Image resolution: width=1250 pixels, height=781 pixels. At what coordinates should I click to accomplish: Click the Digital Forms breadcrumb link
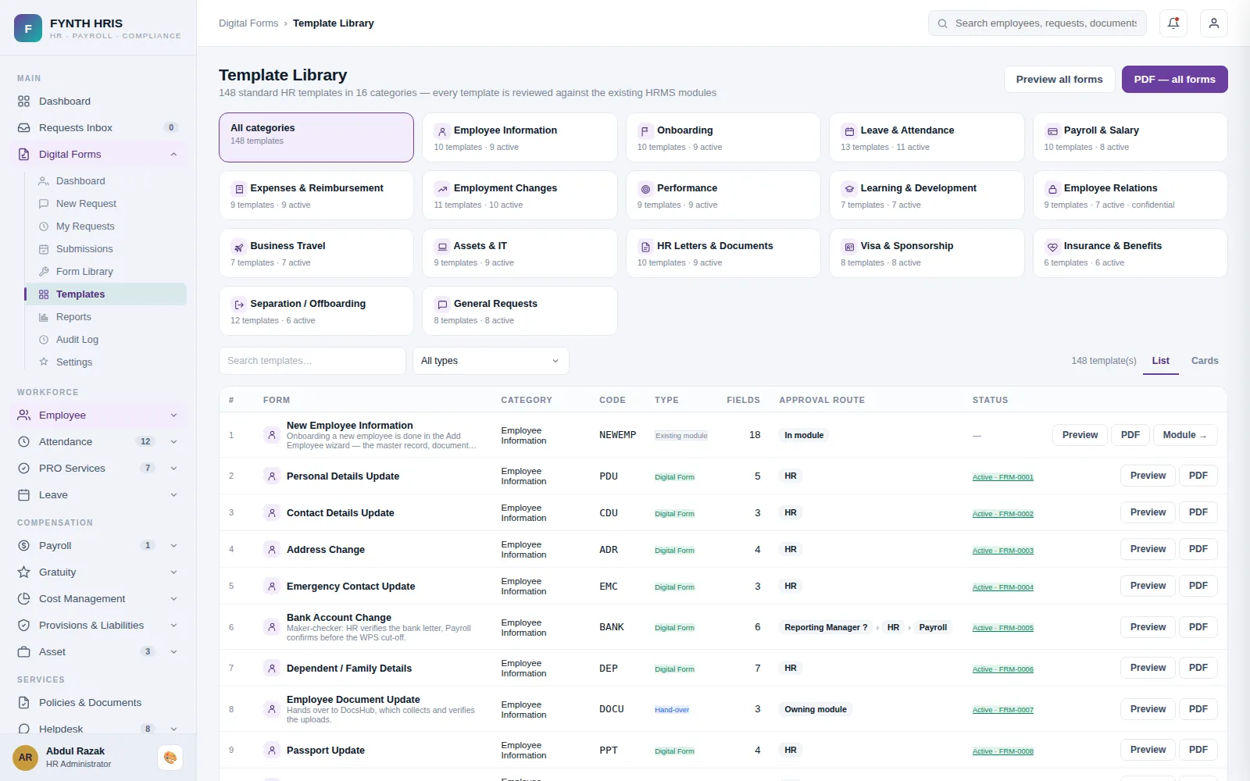click(x=248, y=23)
